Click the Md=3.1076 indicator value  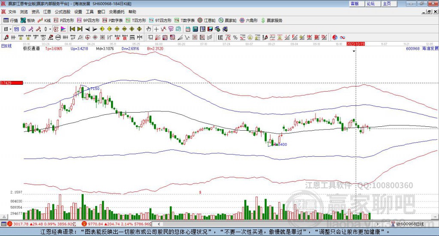coord(105,49)
